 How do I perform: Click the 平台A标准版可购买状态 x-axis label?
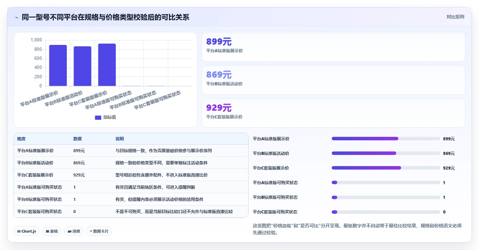[109, 100]
